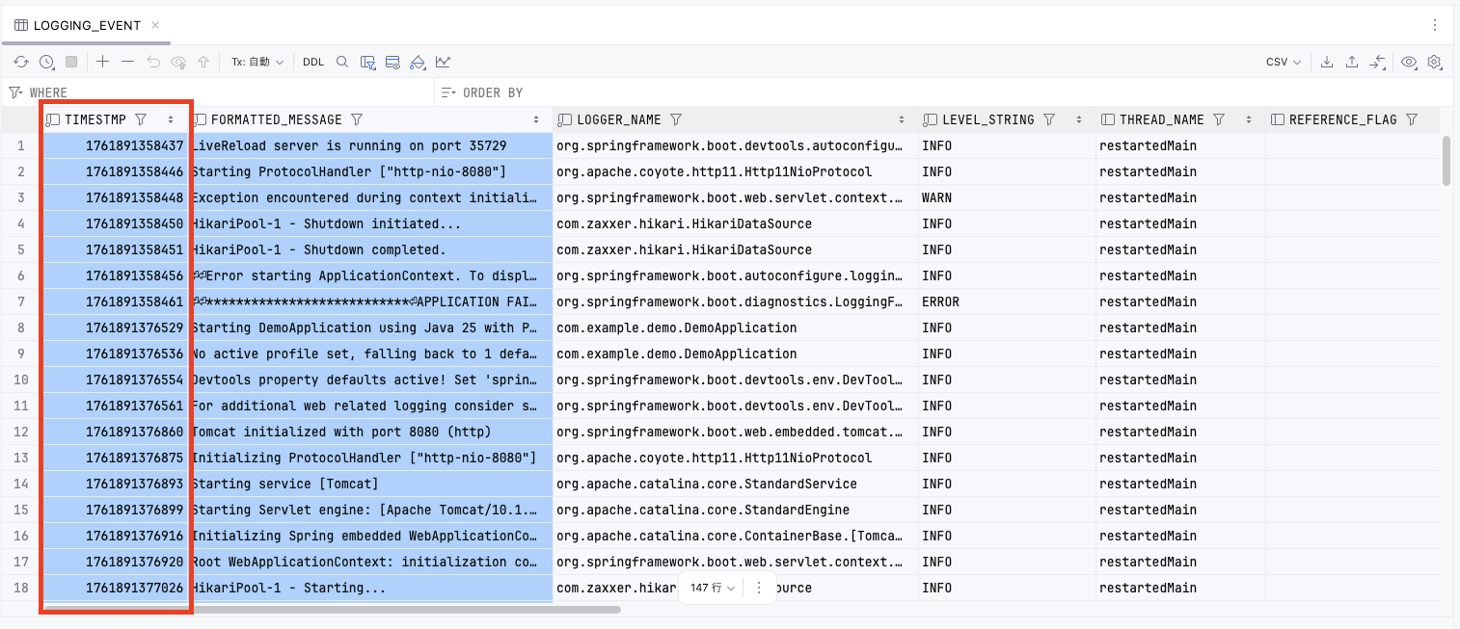
Task: Open the gear icon for grid settings
Action: point(1434,61)
